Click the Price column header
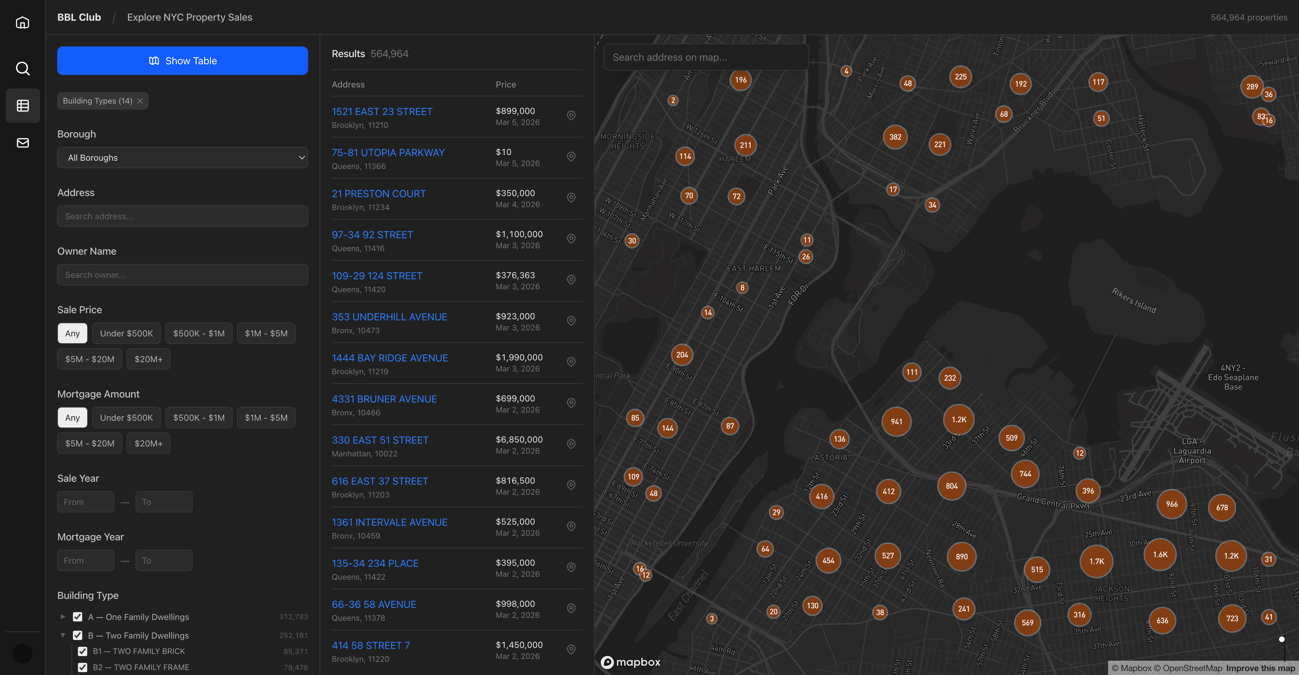Screen dimensions: 1299x675 (505, 85)
